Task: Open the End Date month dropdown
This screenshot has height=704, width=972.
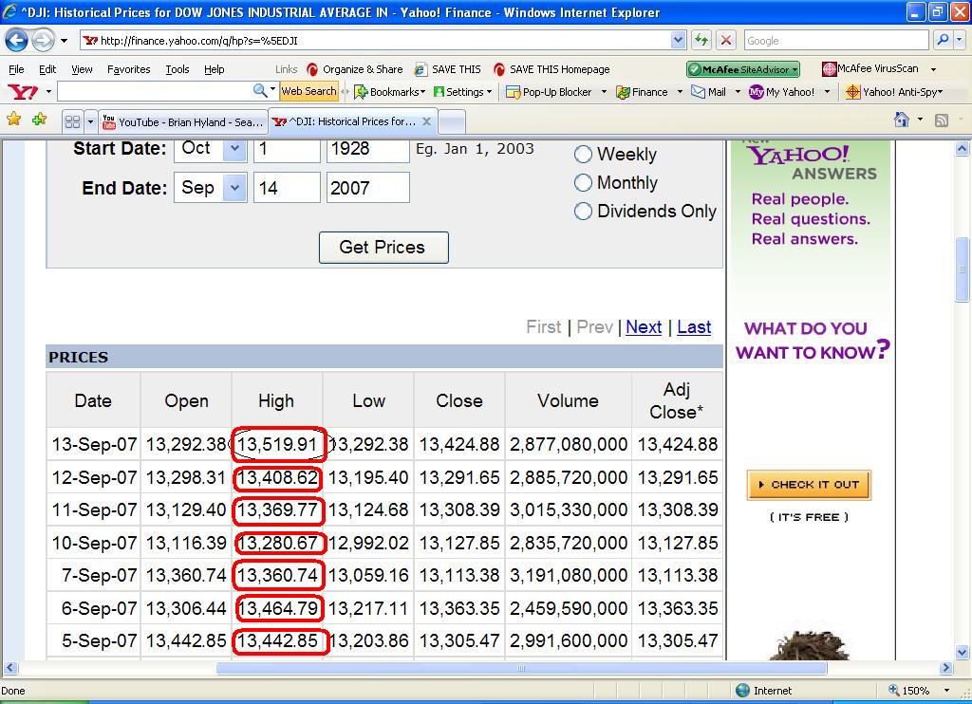Action: [234, 188]
